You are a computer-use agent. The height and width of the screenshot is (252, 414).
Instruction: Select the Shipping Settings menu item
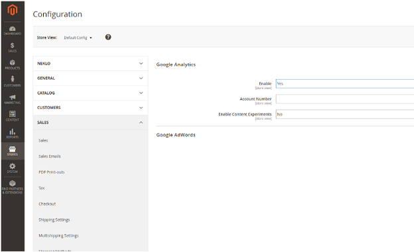(54, 220)
